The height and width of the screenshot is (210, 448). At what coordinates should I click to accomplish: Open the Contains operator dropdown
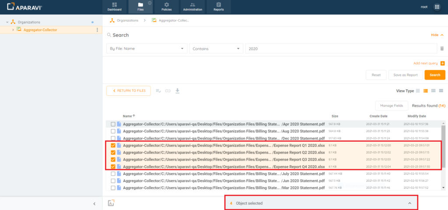216,49
